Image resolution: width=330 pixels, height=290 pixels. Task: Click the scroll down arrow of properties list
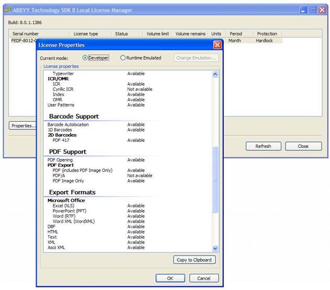tap(215, 248)
